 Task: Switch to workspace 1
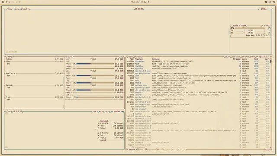click(7, 2)
